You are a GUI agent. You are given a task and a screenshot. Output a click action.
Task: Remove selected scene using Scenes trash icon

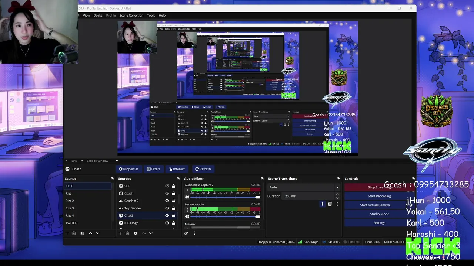[74, 233]
